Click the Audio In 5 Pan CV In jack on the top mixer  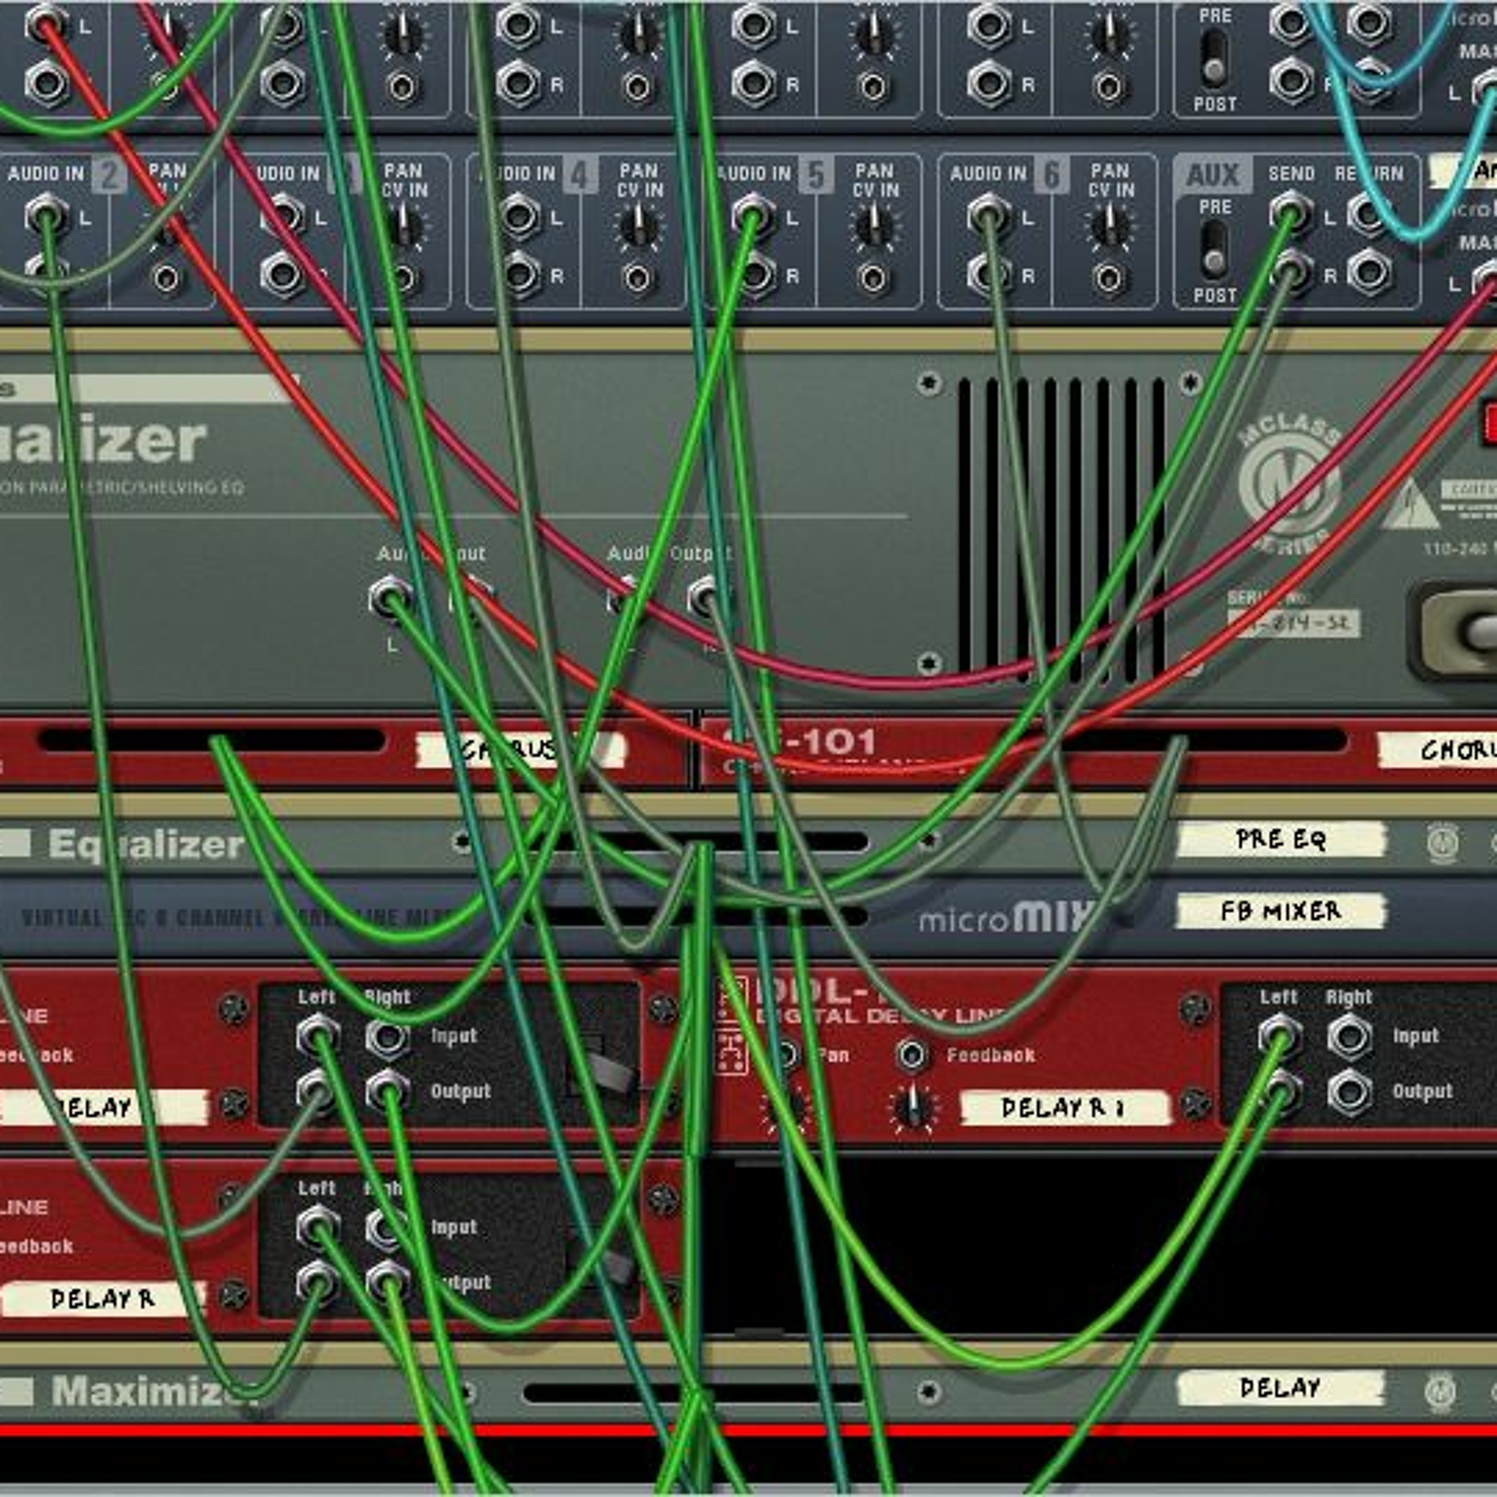(x=873, y=87)
